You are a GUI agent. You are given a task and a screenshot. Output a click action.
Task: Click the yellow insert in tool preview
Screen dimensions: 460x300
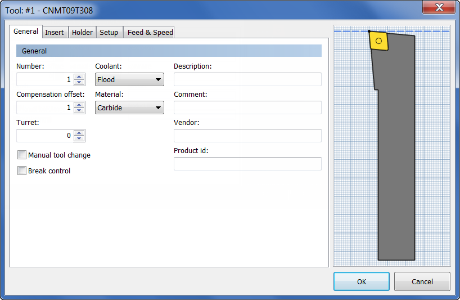[x=378, y=41]
